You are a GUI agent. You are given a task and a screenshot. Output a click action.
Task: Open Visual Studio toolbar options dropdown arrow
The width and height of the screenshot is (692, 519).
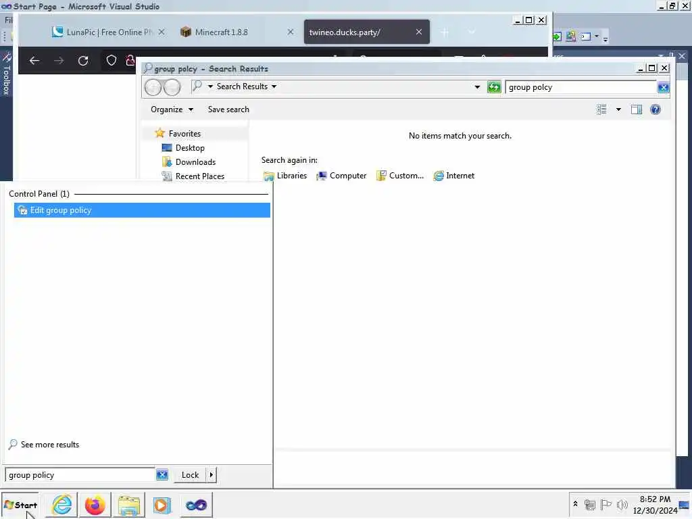click(x=605, y=39)
